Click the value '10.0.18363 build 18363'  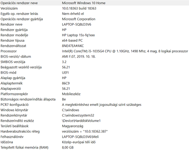[x=79, y=8]
